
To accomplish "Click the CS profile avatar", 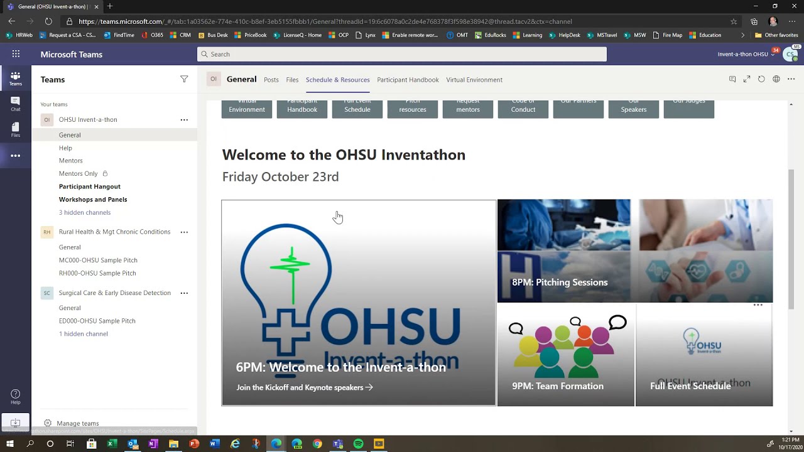I will 791,54.
